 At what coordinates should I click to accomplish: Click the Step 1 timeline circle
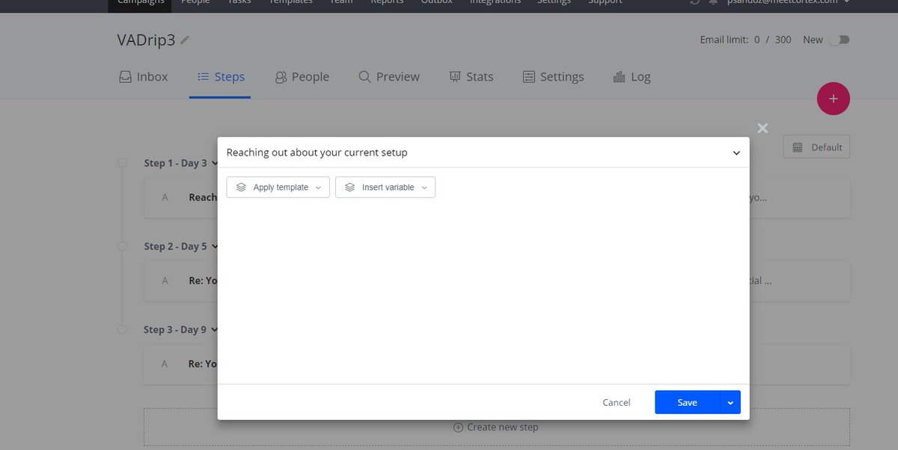click(122, 163)
